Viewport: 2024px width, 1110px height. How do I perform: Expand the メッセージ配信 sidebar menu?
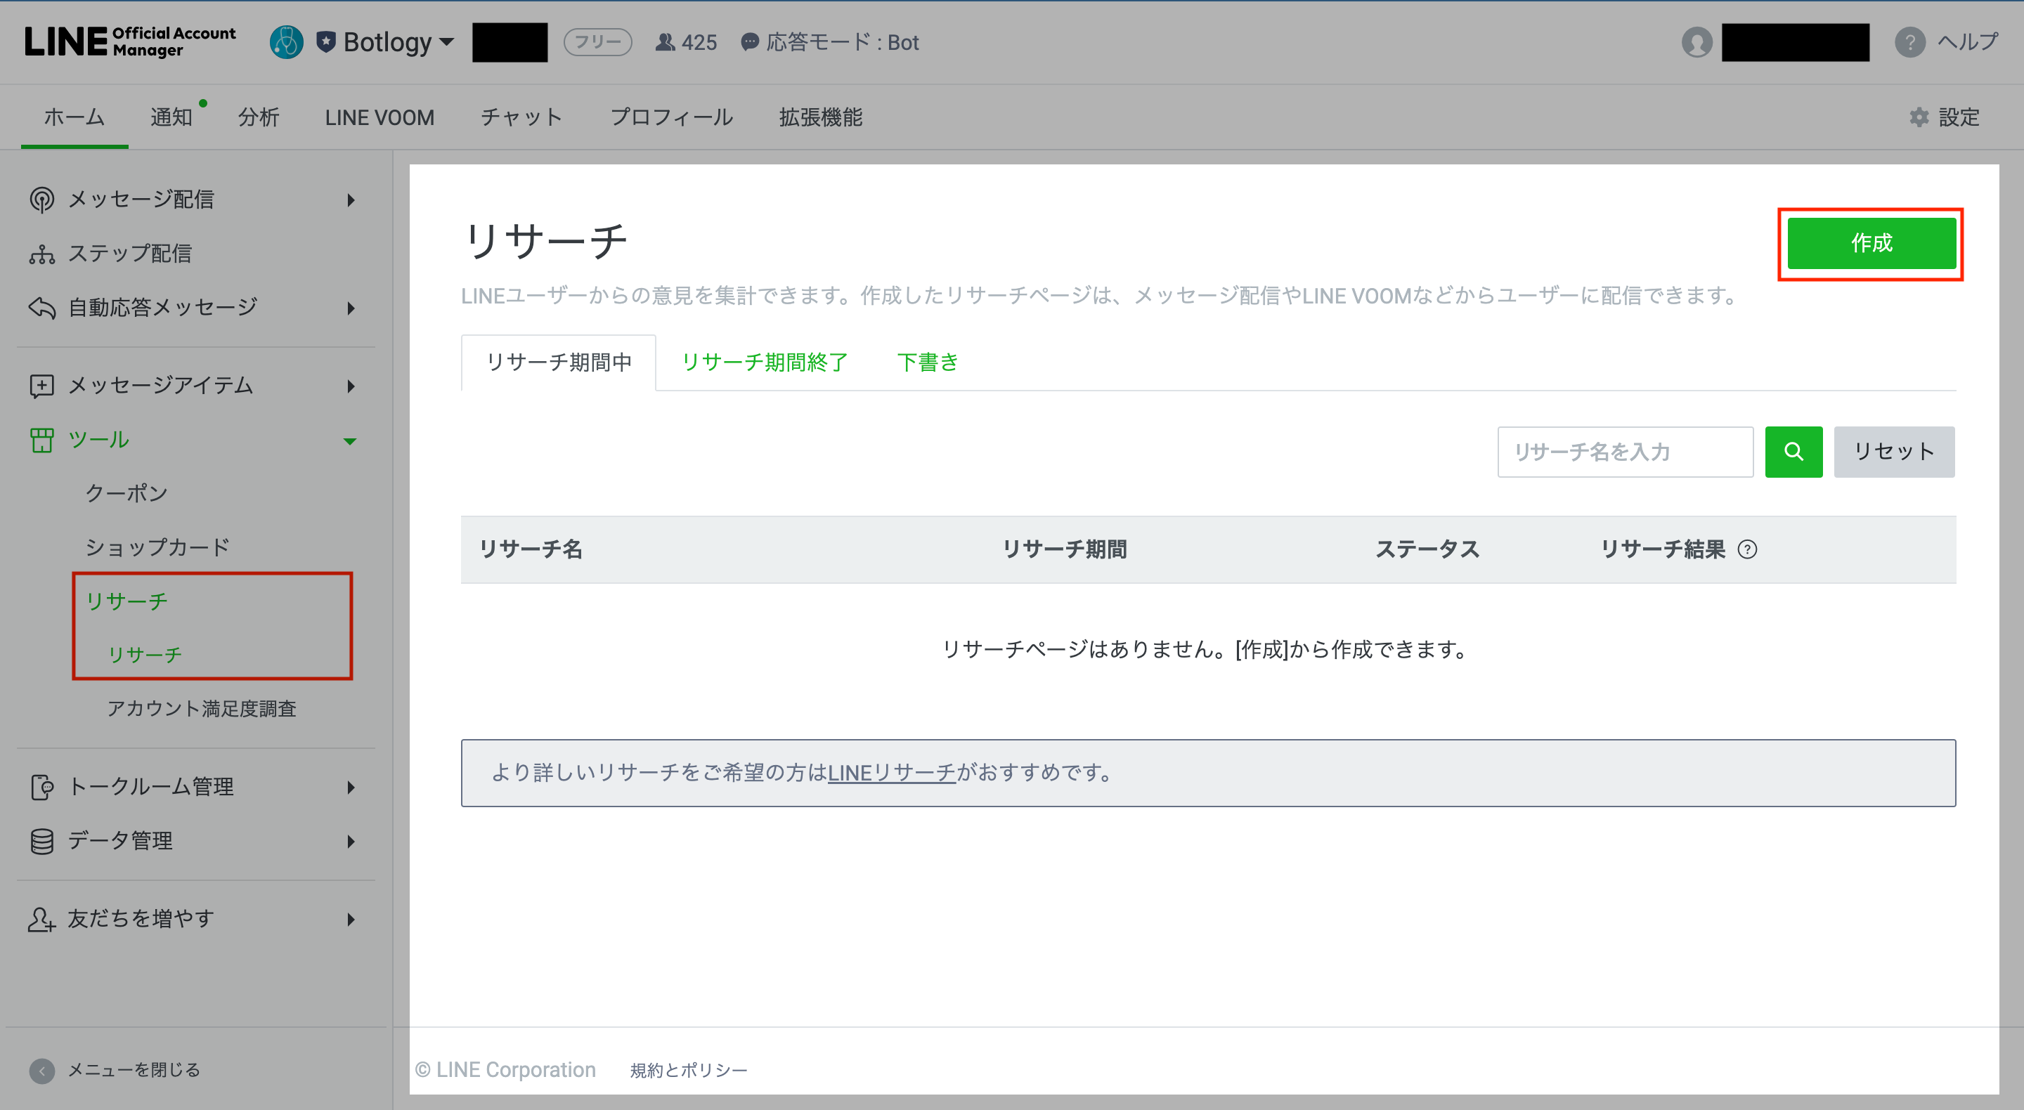[351, 200]
